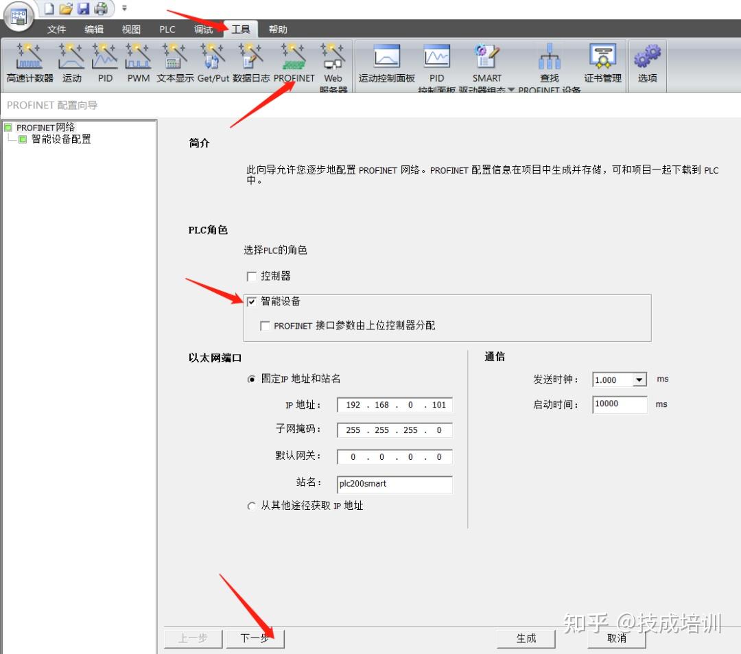Image resolution: width=741 pixels, height=654 pixels.
Task: Click the 生成 button
Action: click(526, 638)
